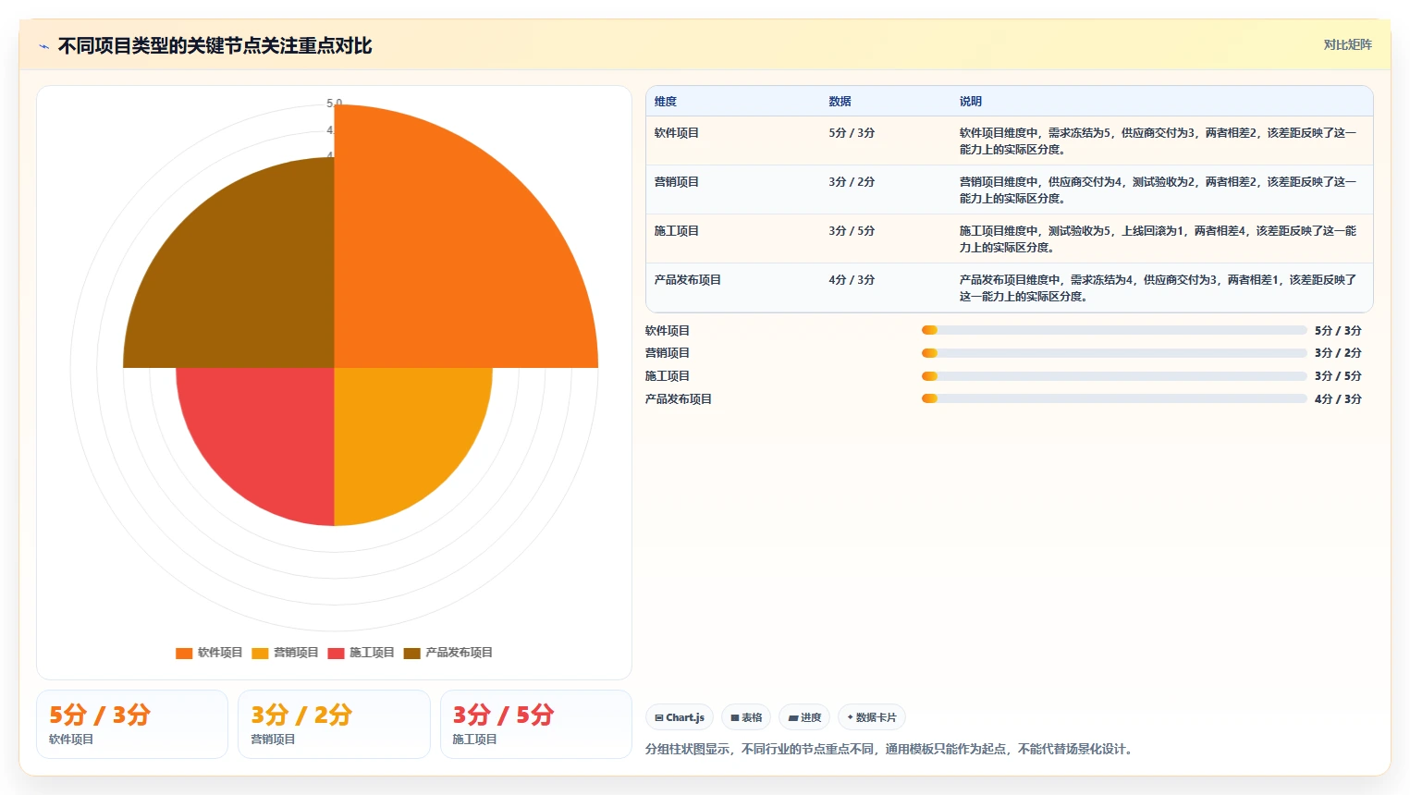This screenshot has height=795, width=1410.
Task: Click the description starting 施工项目维度中
Action: point(1158,239)
